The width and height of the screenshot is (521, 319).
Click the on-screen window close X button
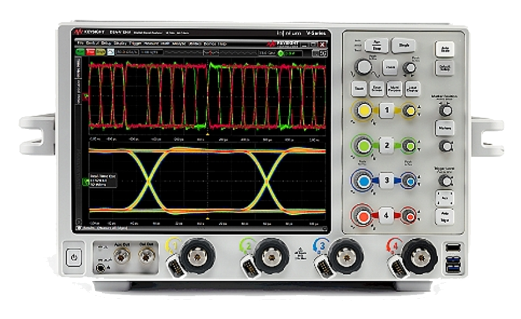pyautogui.click(x=322, y=44)
